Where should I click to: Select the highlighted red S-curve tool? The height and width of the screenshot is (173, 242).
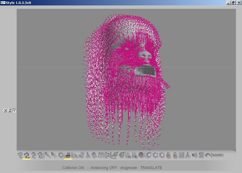click(27, 155)
